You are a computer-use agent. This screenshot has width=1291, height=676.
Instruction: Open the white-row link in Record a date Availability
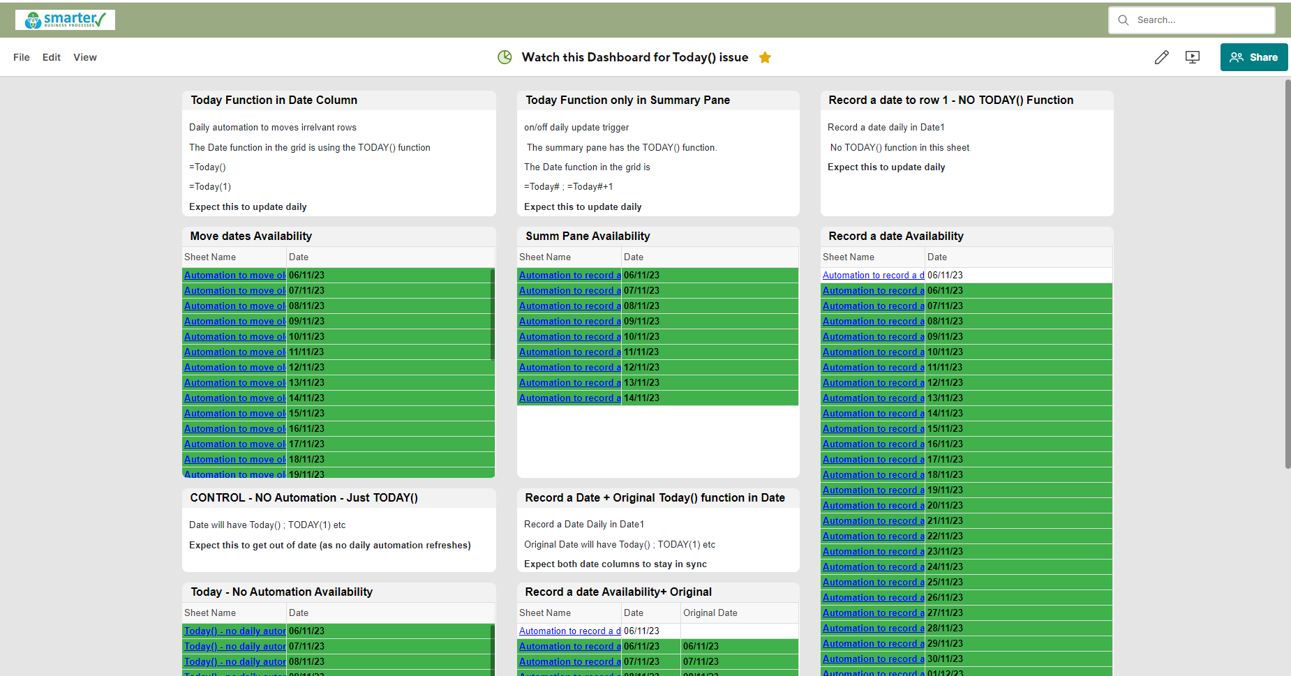873,276
